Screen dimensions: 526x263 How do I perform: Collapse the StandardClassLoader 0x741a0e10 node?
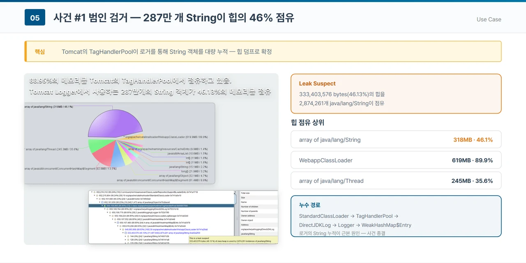coord(95,196)
